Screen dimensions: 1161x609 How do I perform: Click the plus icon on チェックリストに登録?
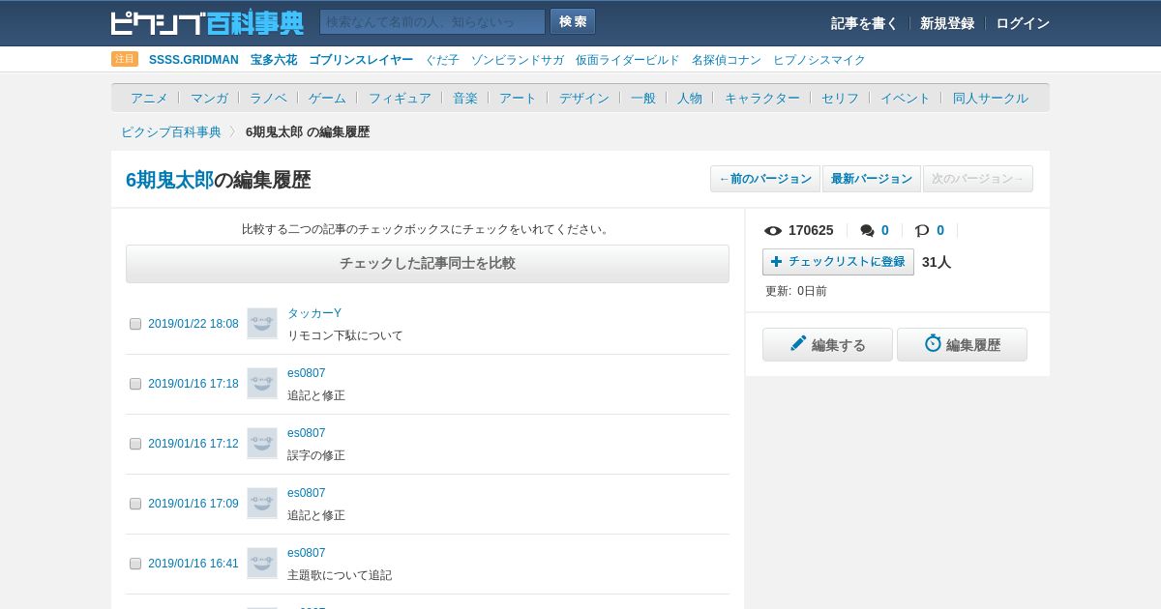[776, 262]
